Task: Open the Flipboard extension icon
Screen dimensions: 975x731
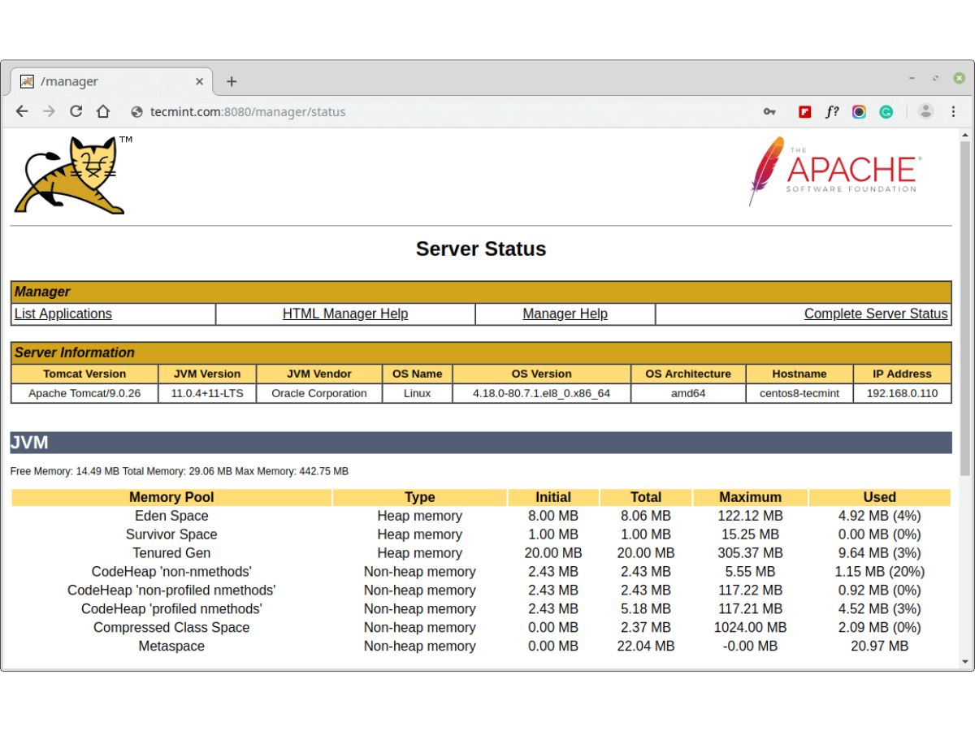Action: pos(804,112)
